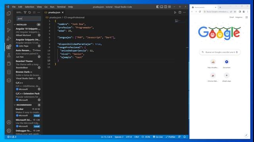Install the Microsoft Edge Tools extension
The image size is (254, 142).
[x=37, y=126]
